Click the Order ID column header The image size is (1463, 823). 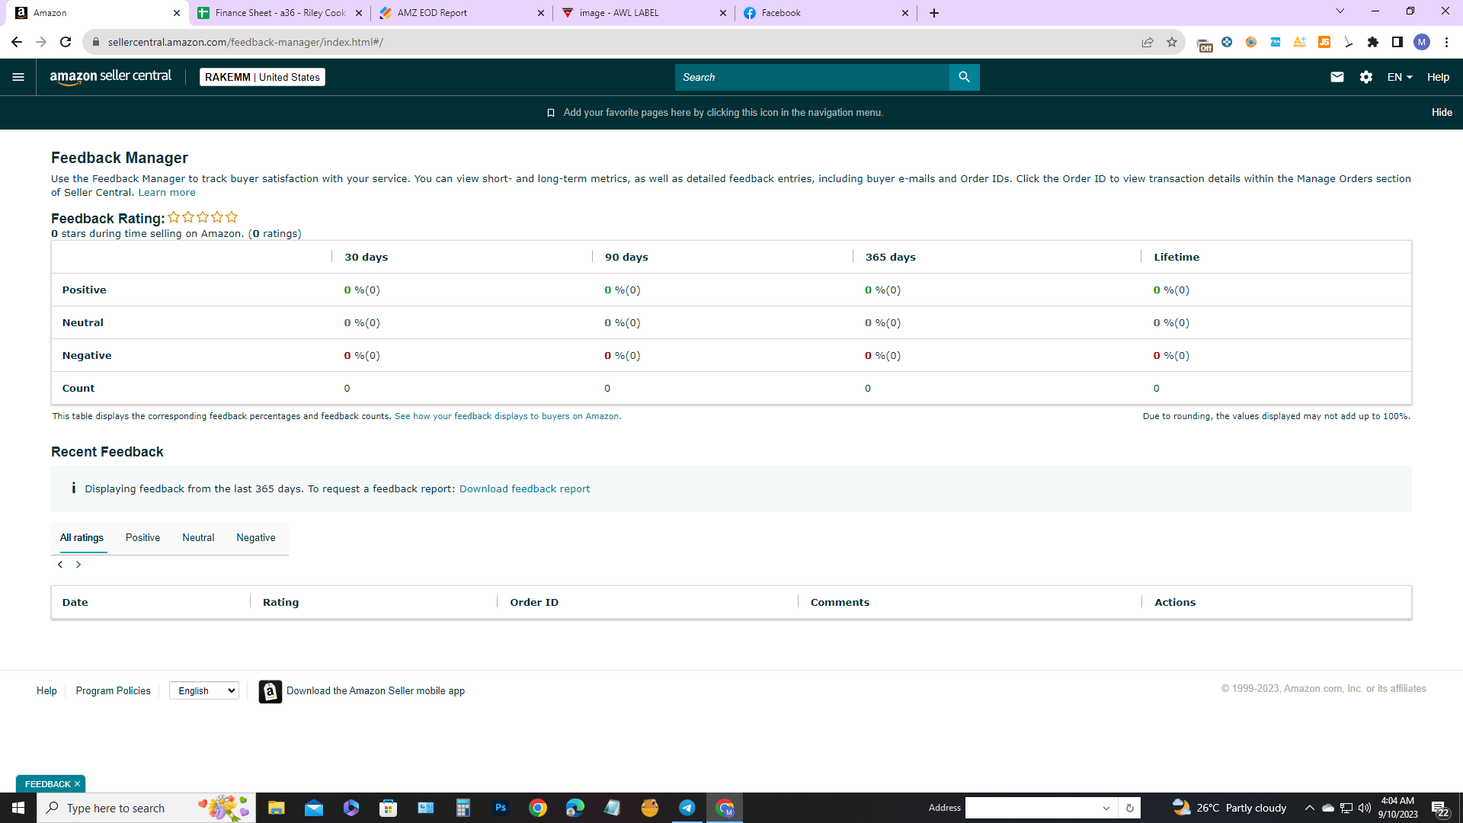(x=534, y=603)
